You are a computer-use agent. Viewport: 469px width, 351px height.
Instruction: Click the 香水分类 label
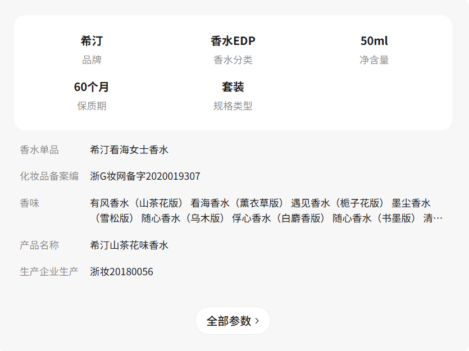233,60
